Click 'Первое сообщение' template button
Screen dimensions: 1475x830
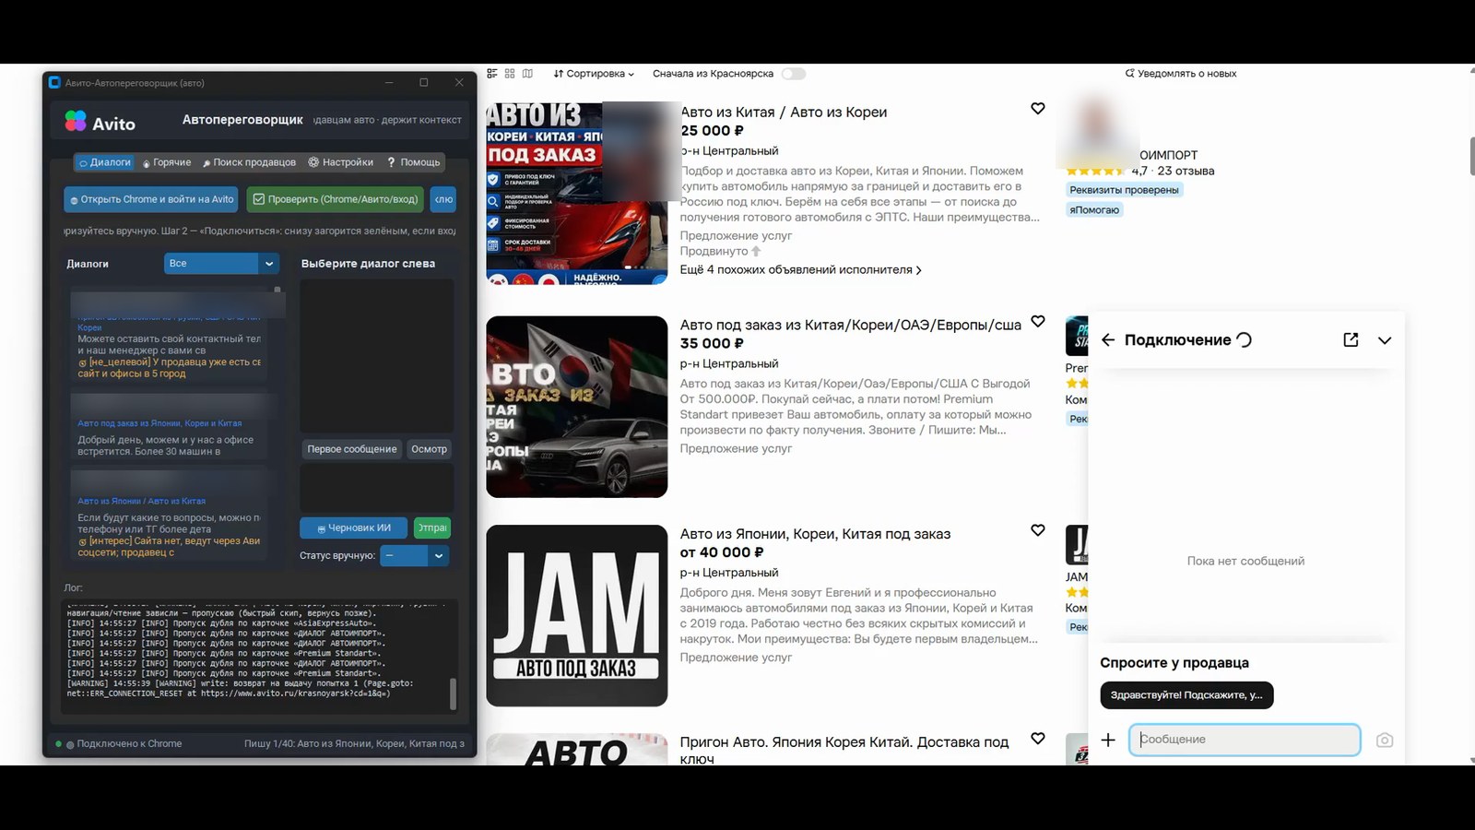pos(351,449)
